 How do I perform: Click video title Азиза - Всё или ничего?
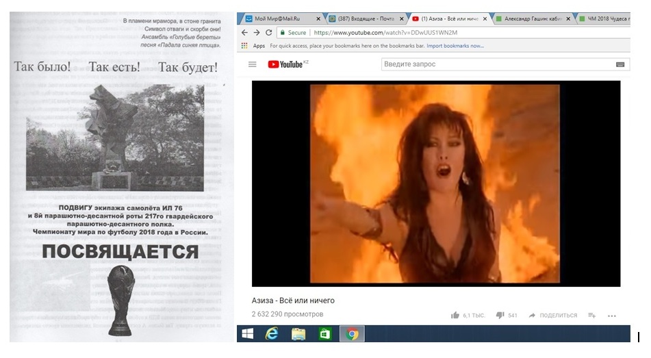click(x=293, y=301)
